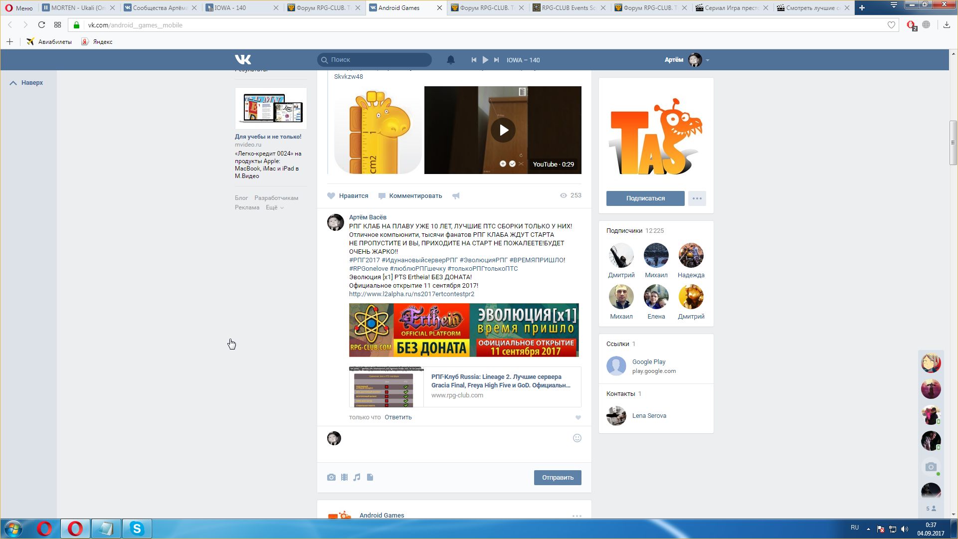Click Наверх to go up

[x=26, y=83]
